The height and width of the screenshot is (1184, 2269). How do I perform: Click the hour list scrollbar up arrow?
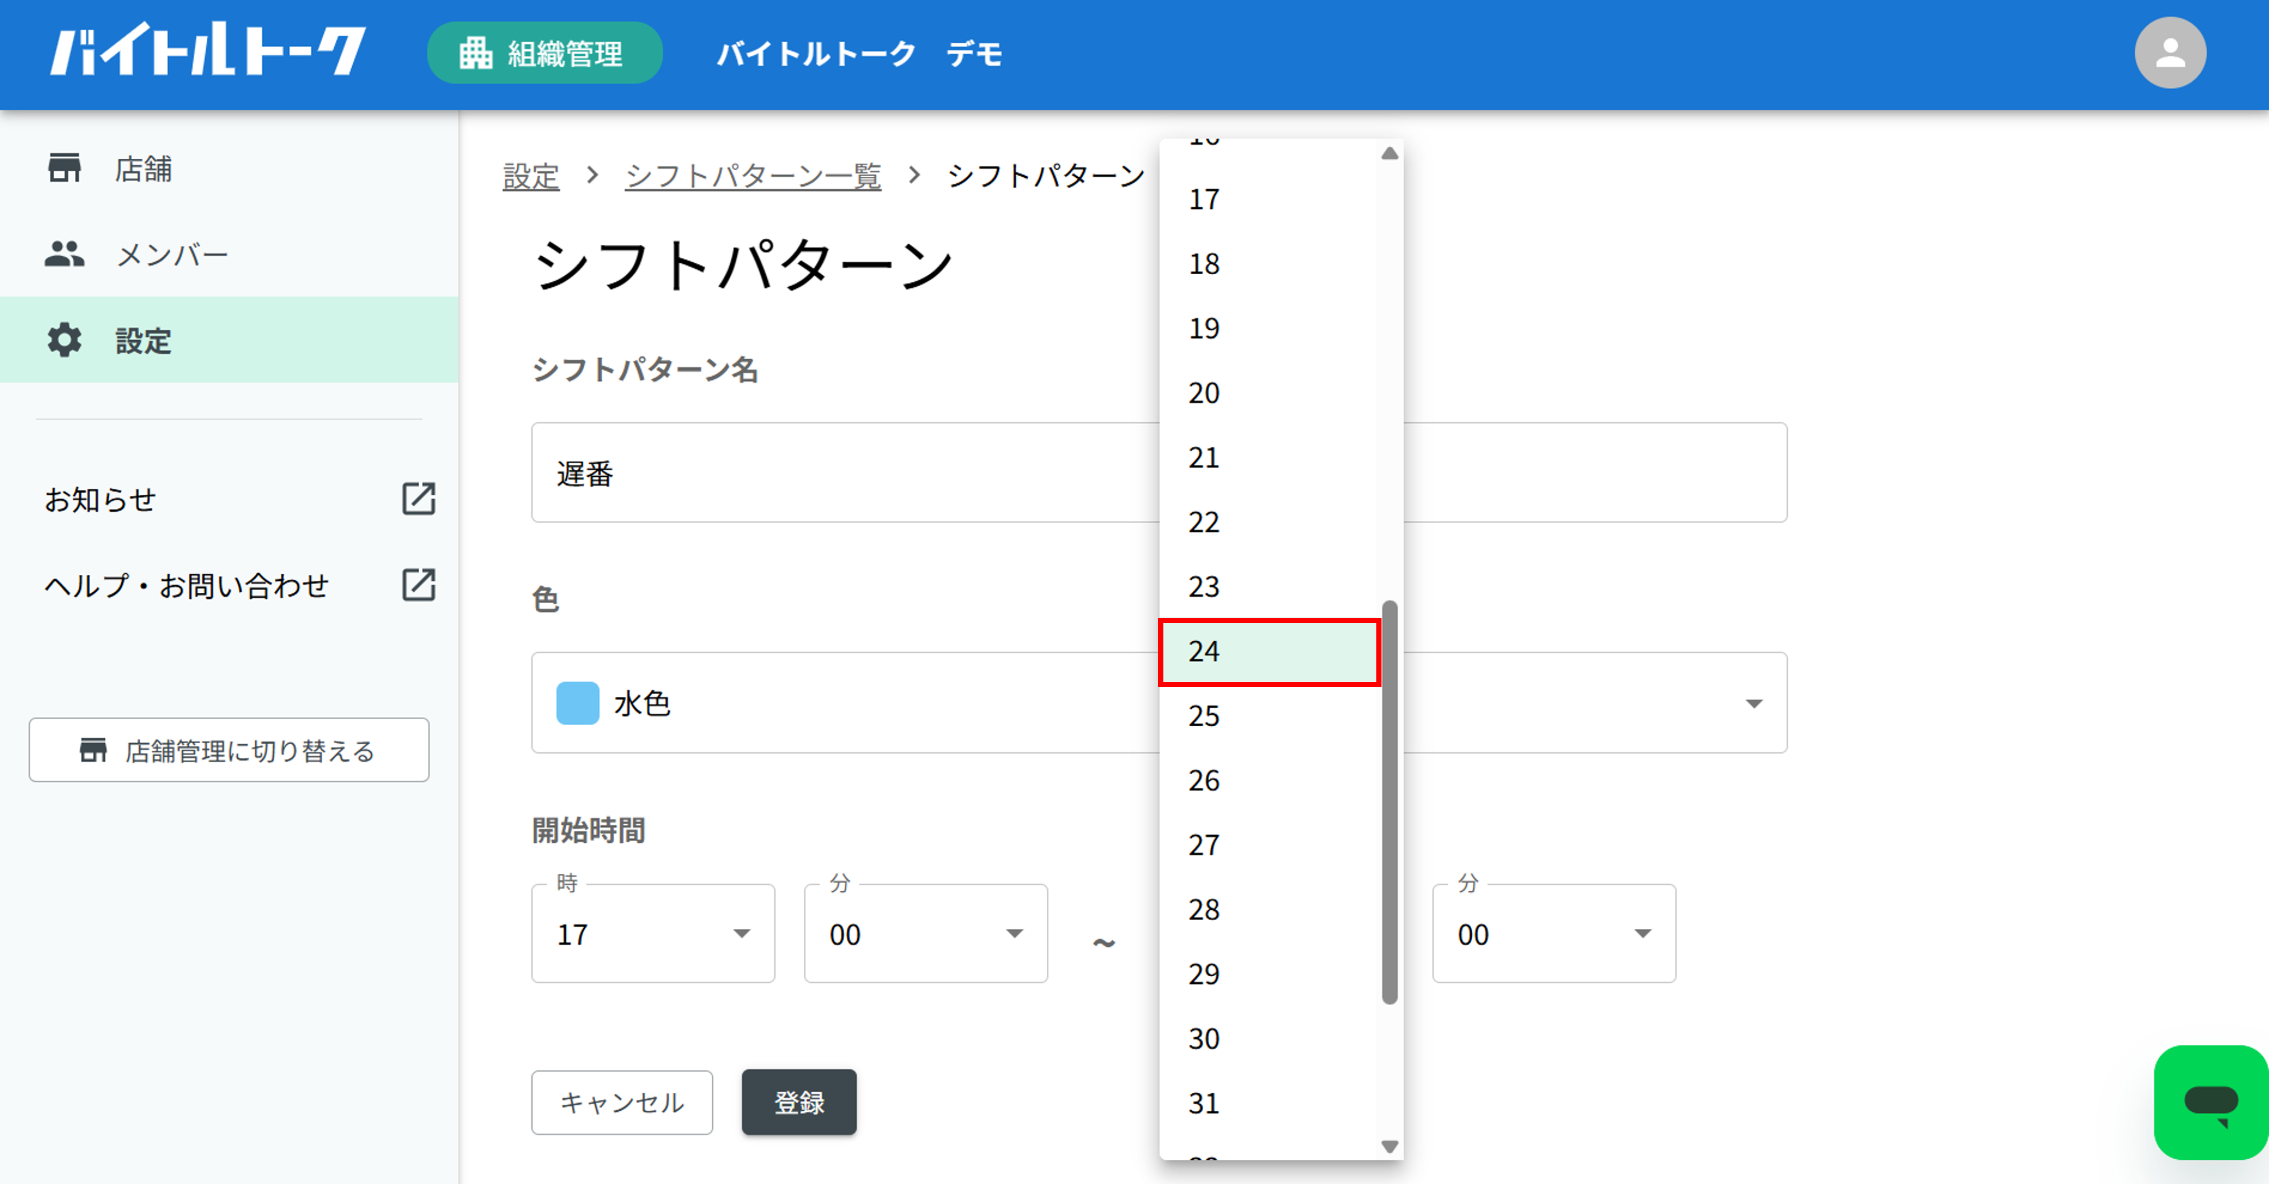click(x=1390, y=153)
